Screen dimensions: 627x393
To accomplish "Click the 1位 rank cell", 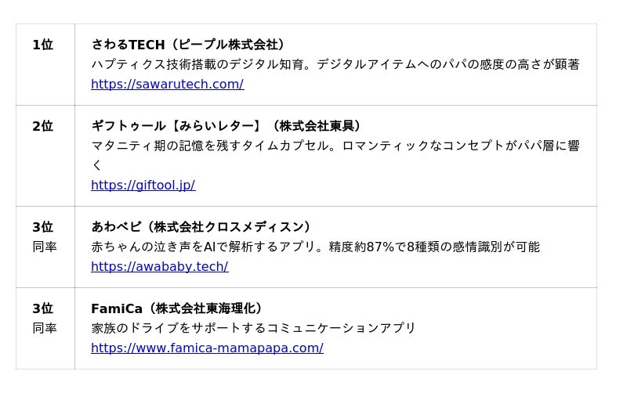I will (x=42, y=45).
